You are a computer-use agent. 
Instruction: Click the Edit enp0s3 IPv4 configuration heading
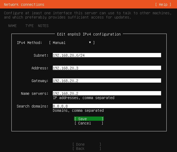89,34
